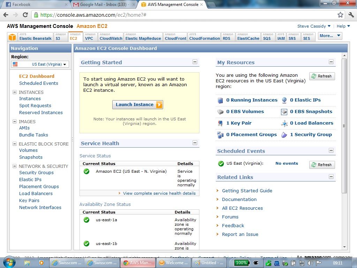Open Security Groups in navigation
Screen dimensions: 357x268
click(36, 173)
